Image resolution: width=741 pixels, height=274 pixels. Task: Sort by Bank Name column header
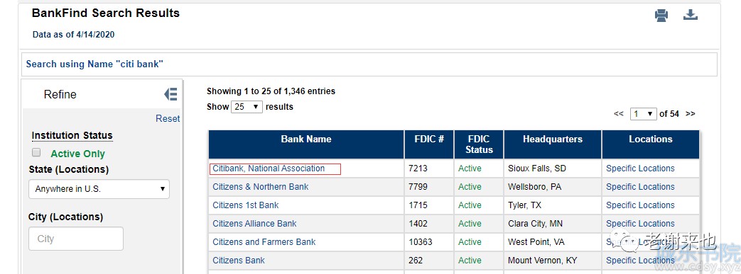tap(306, 144)
